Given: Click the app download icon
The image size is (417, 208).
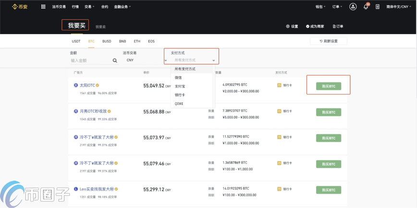Looking at the screenshot, I should click(378, 7).
